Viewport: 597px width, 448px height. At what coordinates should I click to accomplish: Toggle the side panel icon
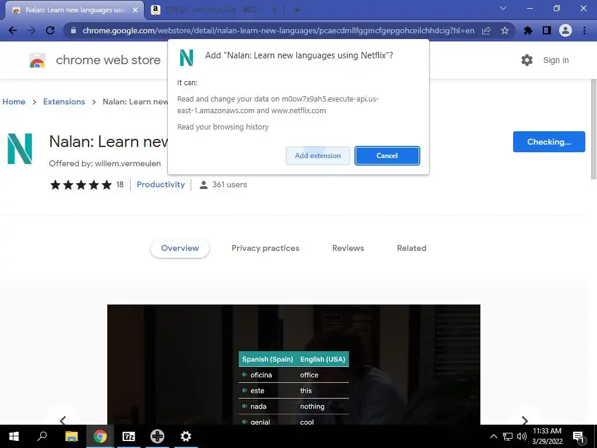coord(547,30)
